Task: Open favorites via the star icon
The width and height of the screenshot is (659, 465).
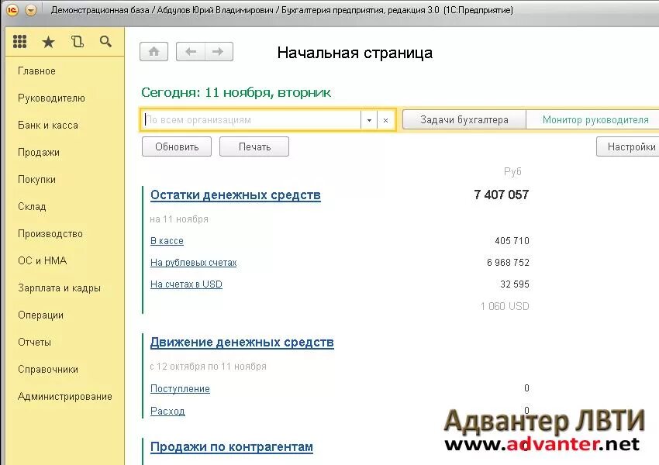Action: pos(48,42)
